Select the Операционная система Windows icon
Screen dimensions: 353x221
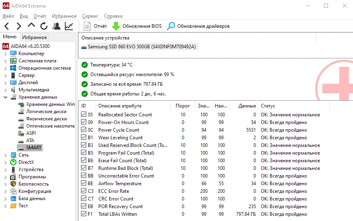[x=13, y=68]
